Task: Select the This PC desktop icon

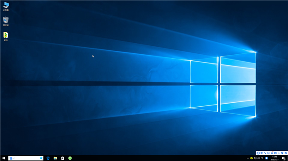Action: tap(6, 7)
